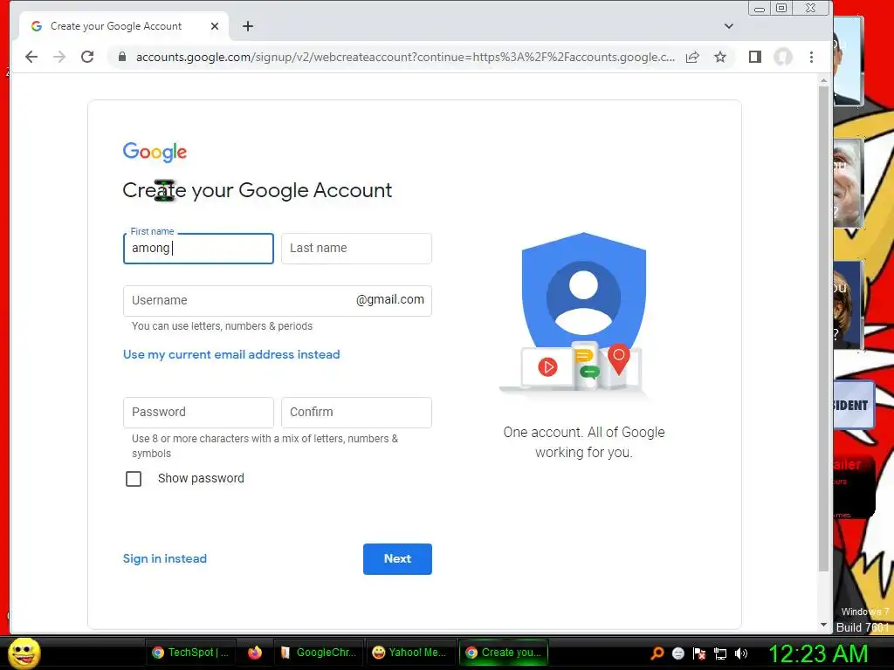Open the Chrome three-dot menu
Image resolution: width=894 pixels, height=670 pixels.
click(x=811, y=57)
